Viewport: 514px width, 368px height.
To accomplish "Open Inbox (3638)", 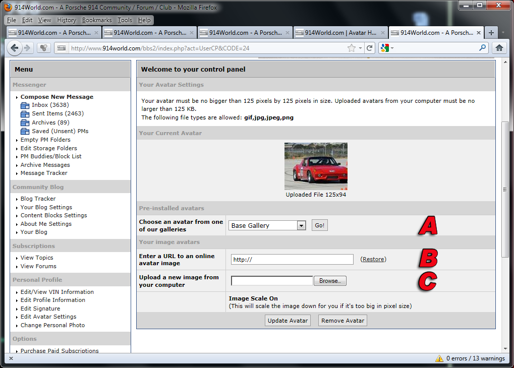I will (50, 105).
